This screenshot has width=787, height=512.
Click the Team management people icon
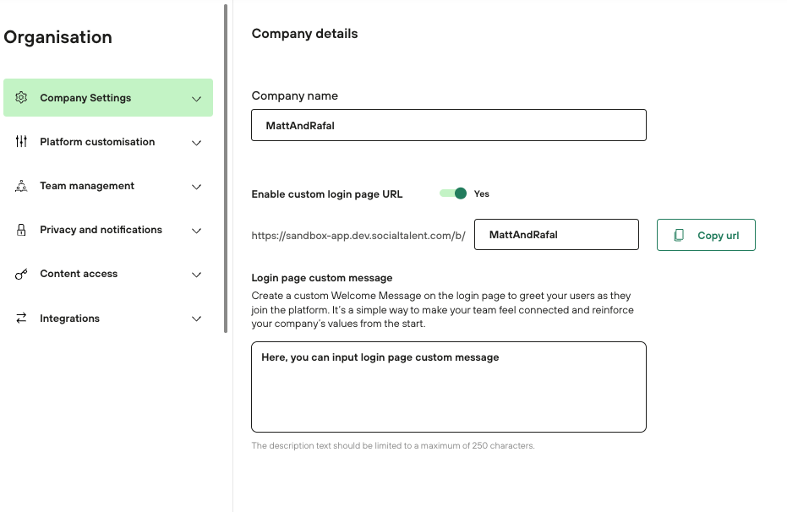pyautogui.click(x=22, y=186)
